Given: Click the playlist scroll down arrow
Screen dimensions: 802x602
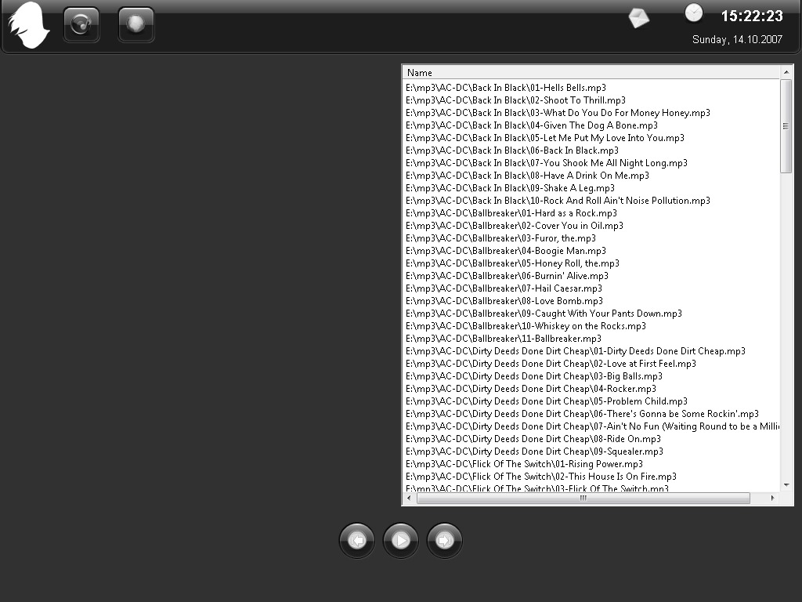Looking at the screenshot, I should coord(786,484).
